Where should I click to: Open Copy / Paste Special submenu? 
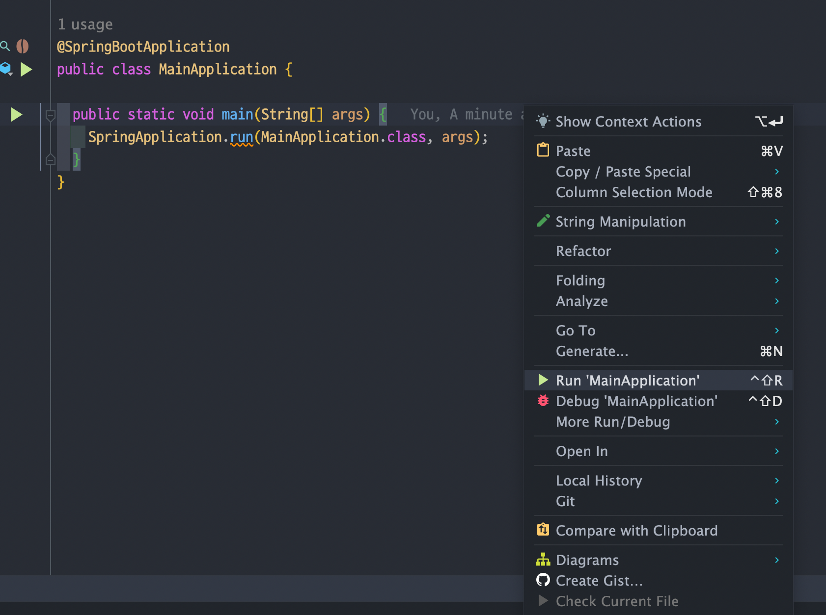[x=659, y=172]
